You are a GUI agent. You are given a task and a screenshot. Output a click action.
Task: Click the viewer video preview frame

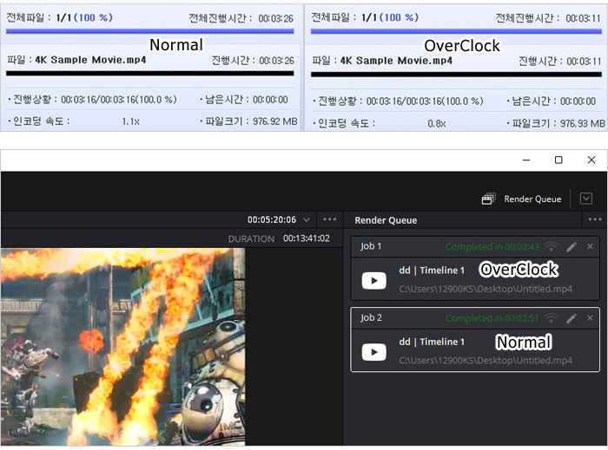[x=122, y=347]
